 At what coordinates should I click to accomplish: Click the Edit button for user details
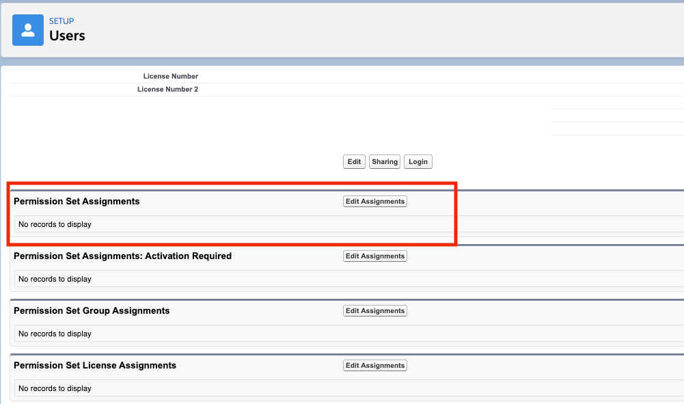click(x=353, y=161)
